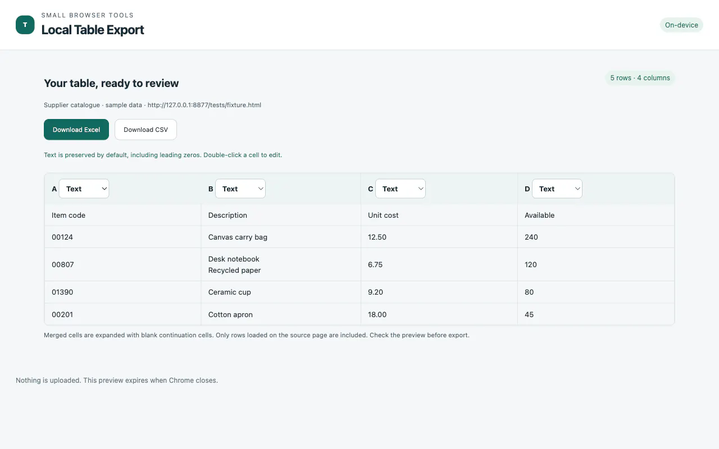The image size is (719, 449).
Task: Click the 5 rows · 4 columns badge
Action: (x=640, y=78)
